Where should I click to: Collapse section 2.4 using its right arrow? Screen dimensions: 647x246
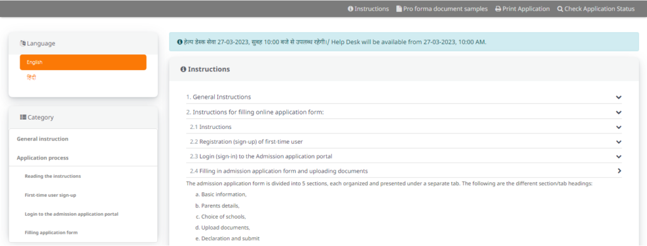coord(619,171)
